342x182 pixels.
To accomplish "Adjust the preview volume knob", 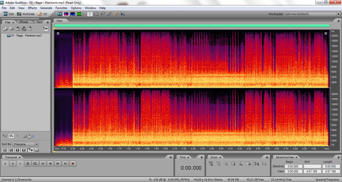I will point(29,136).
